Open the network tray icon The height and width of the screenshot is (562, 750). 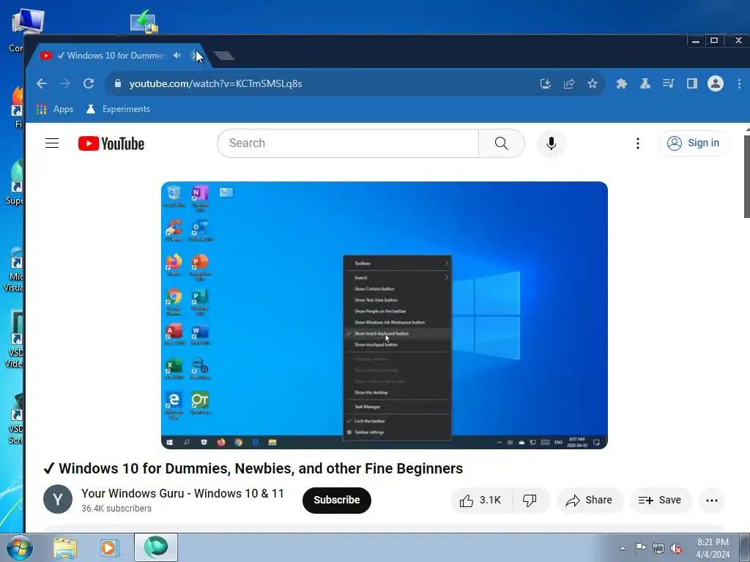(x=658, y=548)
